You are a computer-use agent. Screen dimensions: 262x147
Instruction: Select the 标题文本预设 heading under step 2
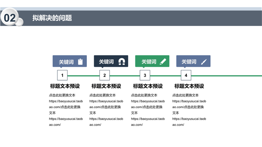(x=106, y=86)
